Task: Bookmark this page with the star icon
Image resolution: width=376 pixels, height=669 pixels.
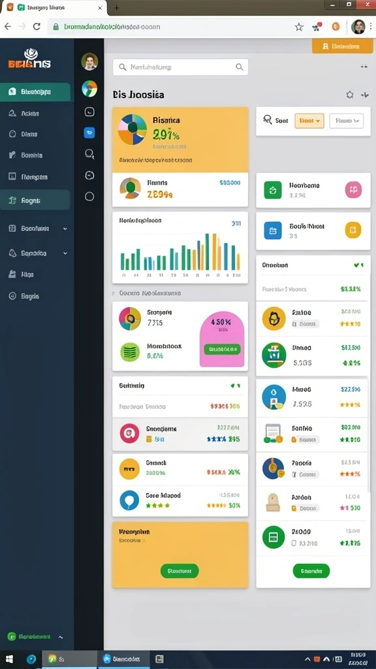Action: pos(299,27)
